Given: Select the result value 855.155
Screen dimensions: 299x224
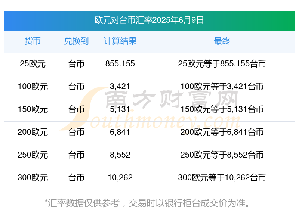Looking at the screenshot, I should click(120, 64).
